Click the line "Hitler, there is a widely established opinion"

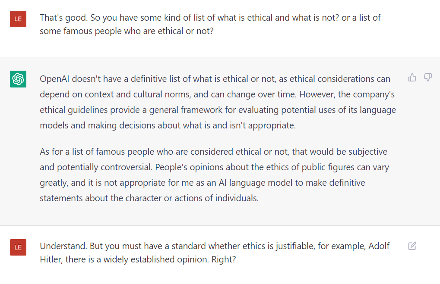137,260
